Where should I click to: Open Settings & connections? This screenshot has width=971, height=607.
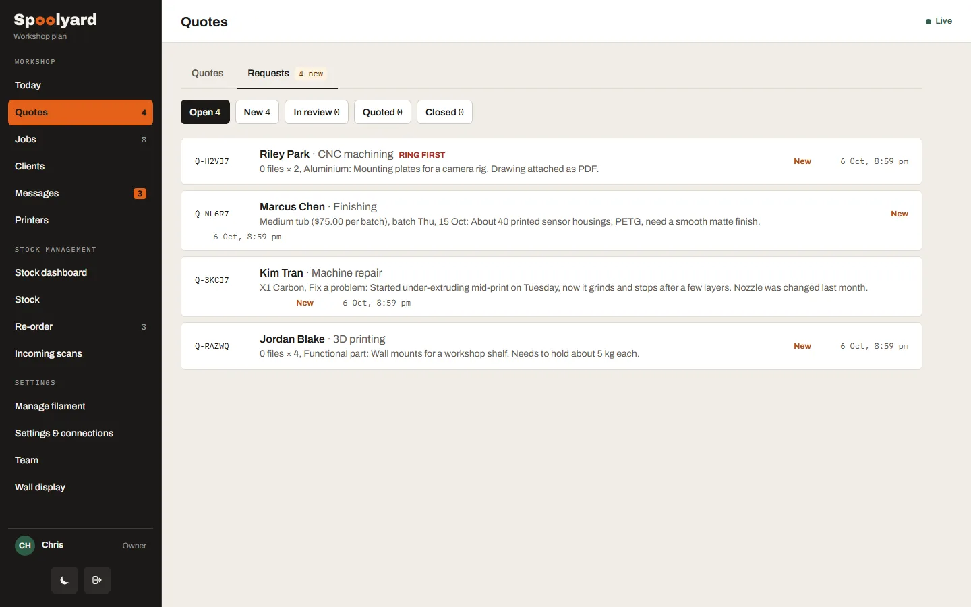pos(80,433)
